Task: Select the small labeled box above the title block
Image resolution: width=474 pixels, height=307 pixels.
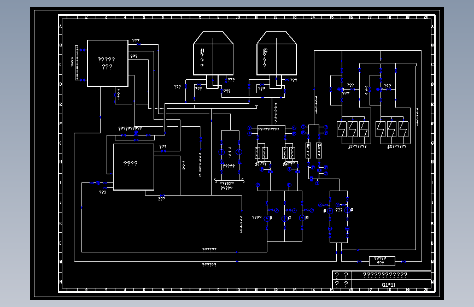Action: pos(382,261)
